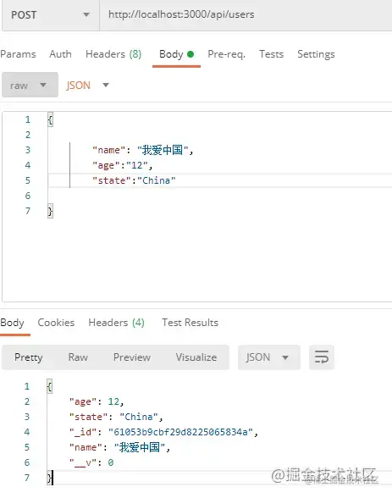
Task: Click the "age": 12 line in response
Action: pyautogui.click(x=97, y=401)
